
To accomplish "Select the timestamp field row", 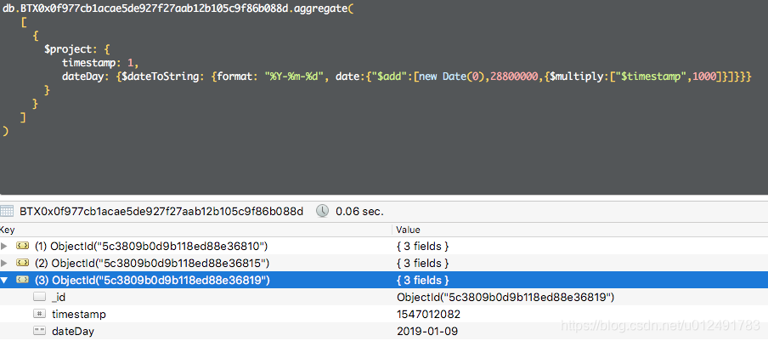I will [x=384, y=314].
